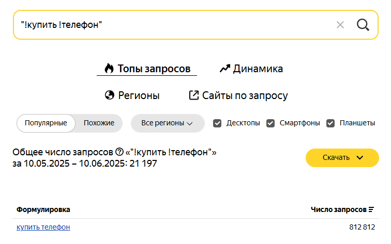Uncheck the Смартфоны checkbox
The image size is (391, 244).
[x=270, y=123]
